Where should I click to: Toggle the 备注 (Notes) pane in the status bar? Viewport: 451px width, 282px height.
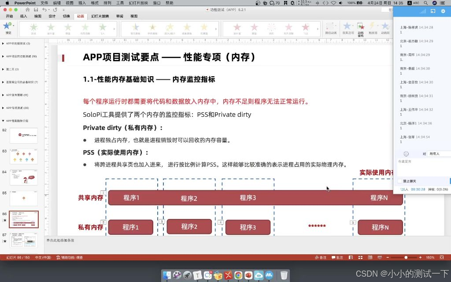tap(322, 257)
